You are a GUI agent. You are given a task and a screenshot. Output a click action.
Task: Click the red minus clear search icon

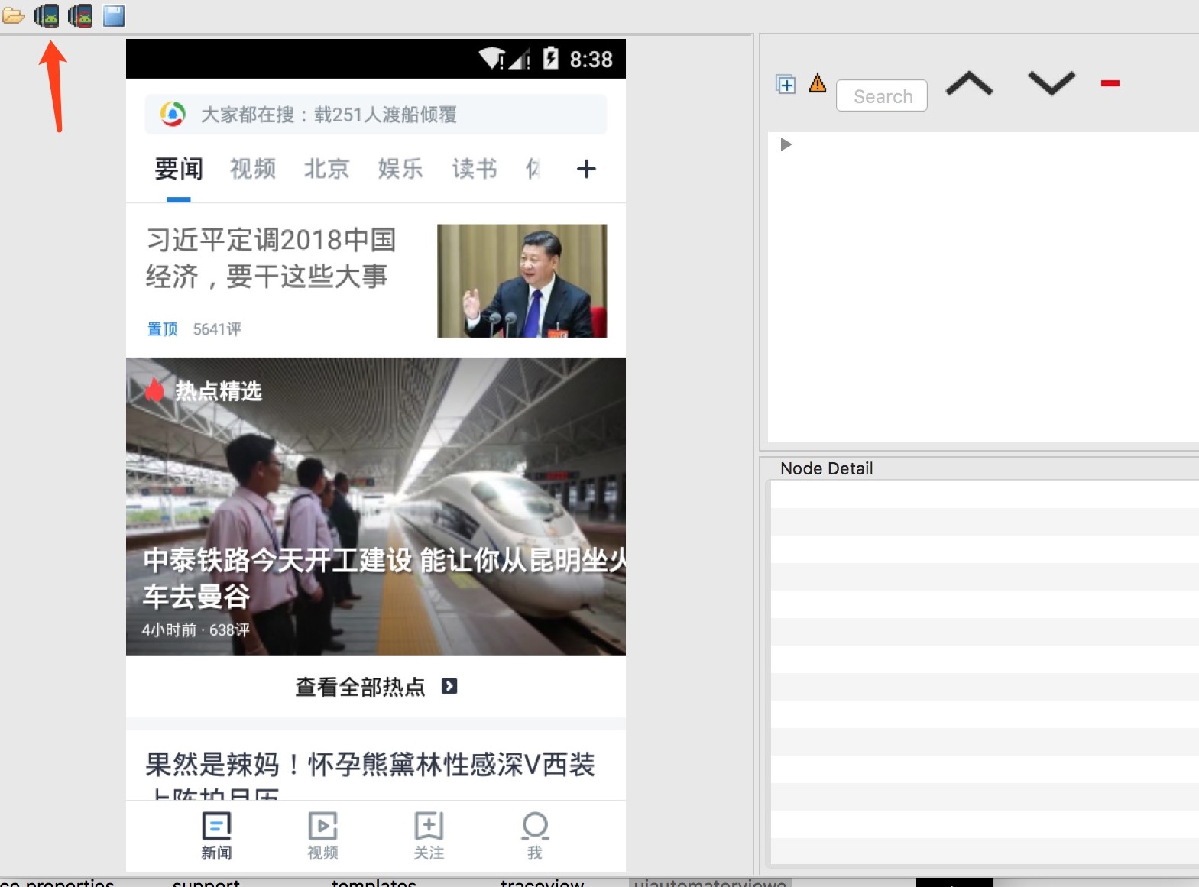point(1110,83)
